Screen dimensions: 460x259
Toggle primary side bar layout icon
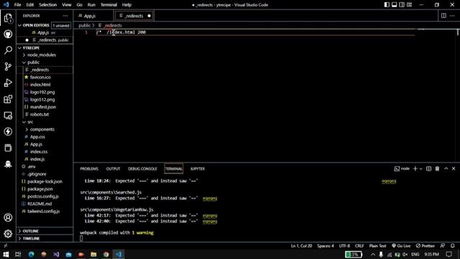387,5
